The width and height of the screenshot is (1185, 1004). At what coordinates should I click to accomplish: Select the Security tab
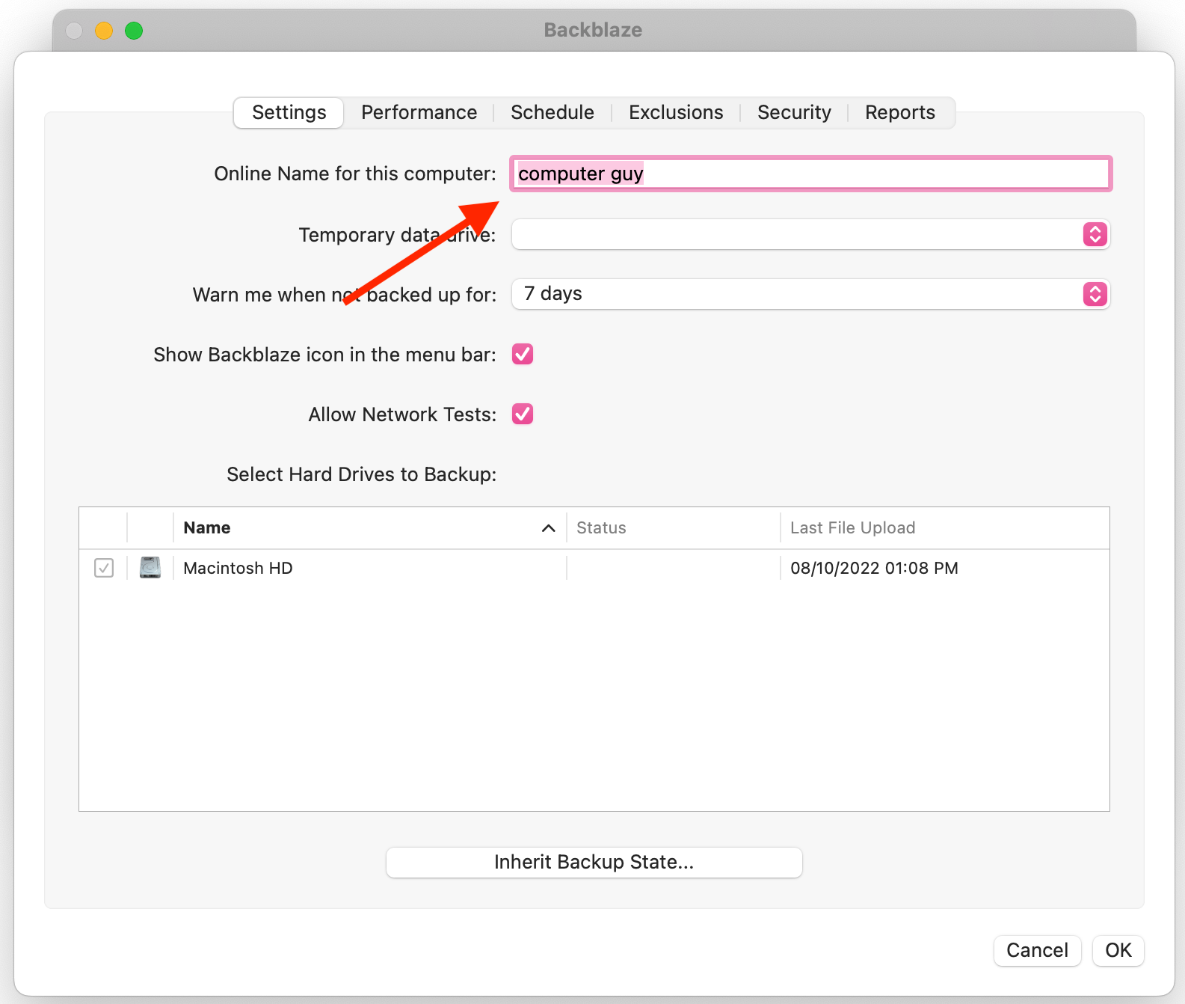[x=794, y=113]
